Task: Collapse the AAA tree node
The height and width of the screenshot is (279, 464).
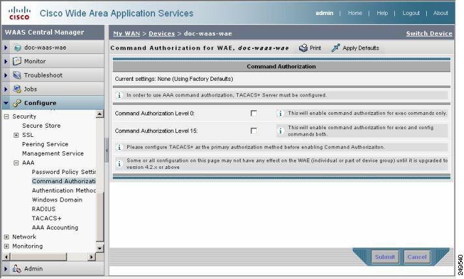Action: click(16, 163)
